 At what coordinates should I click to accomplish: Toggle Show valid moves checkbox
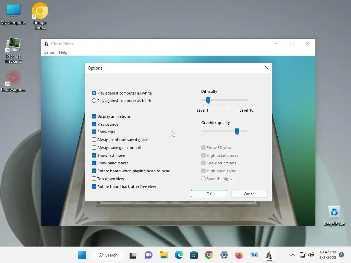pos(94,163)
